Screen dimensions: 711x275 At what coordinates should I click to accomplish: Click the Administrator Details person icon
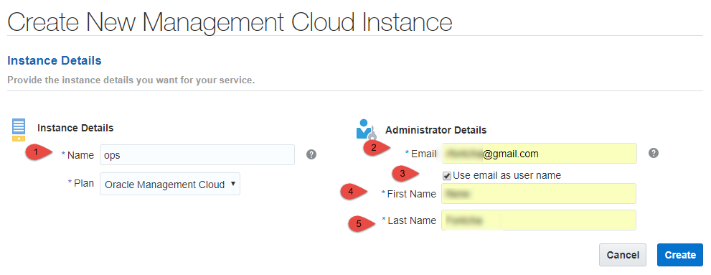(x=367, y=129)
